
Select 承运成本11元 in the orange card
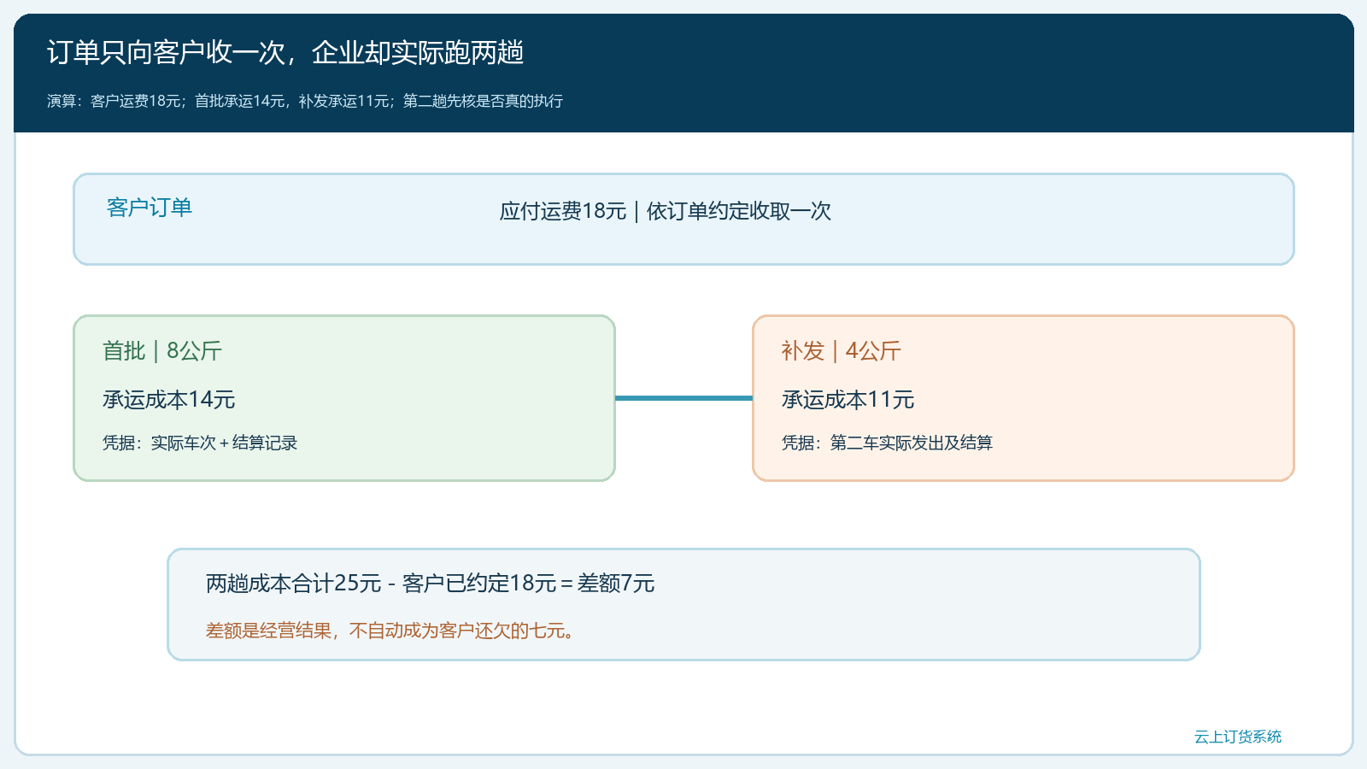coord(848,399)
